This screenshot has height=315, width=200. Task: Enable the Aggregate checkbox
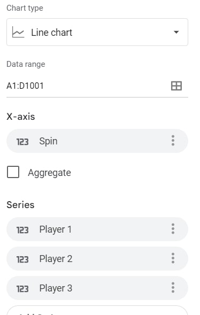tap(13, 172)
